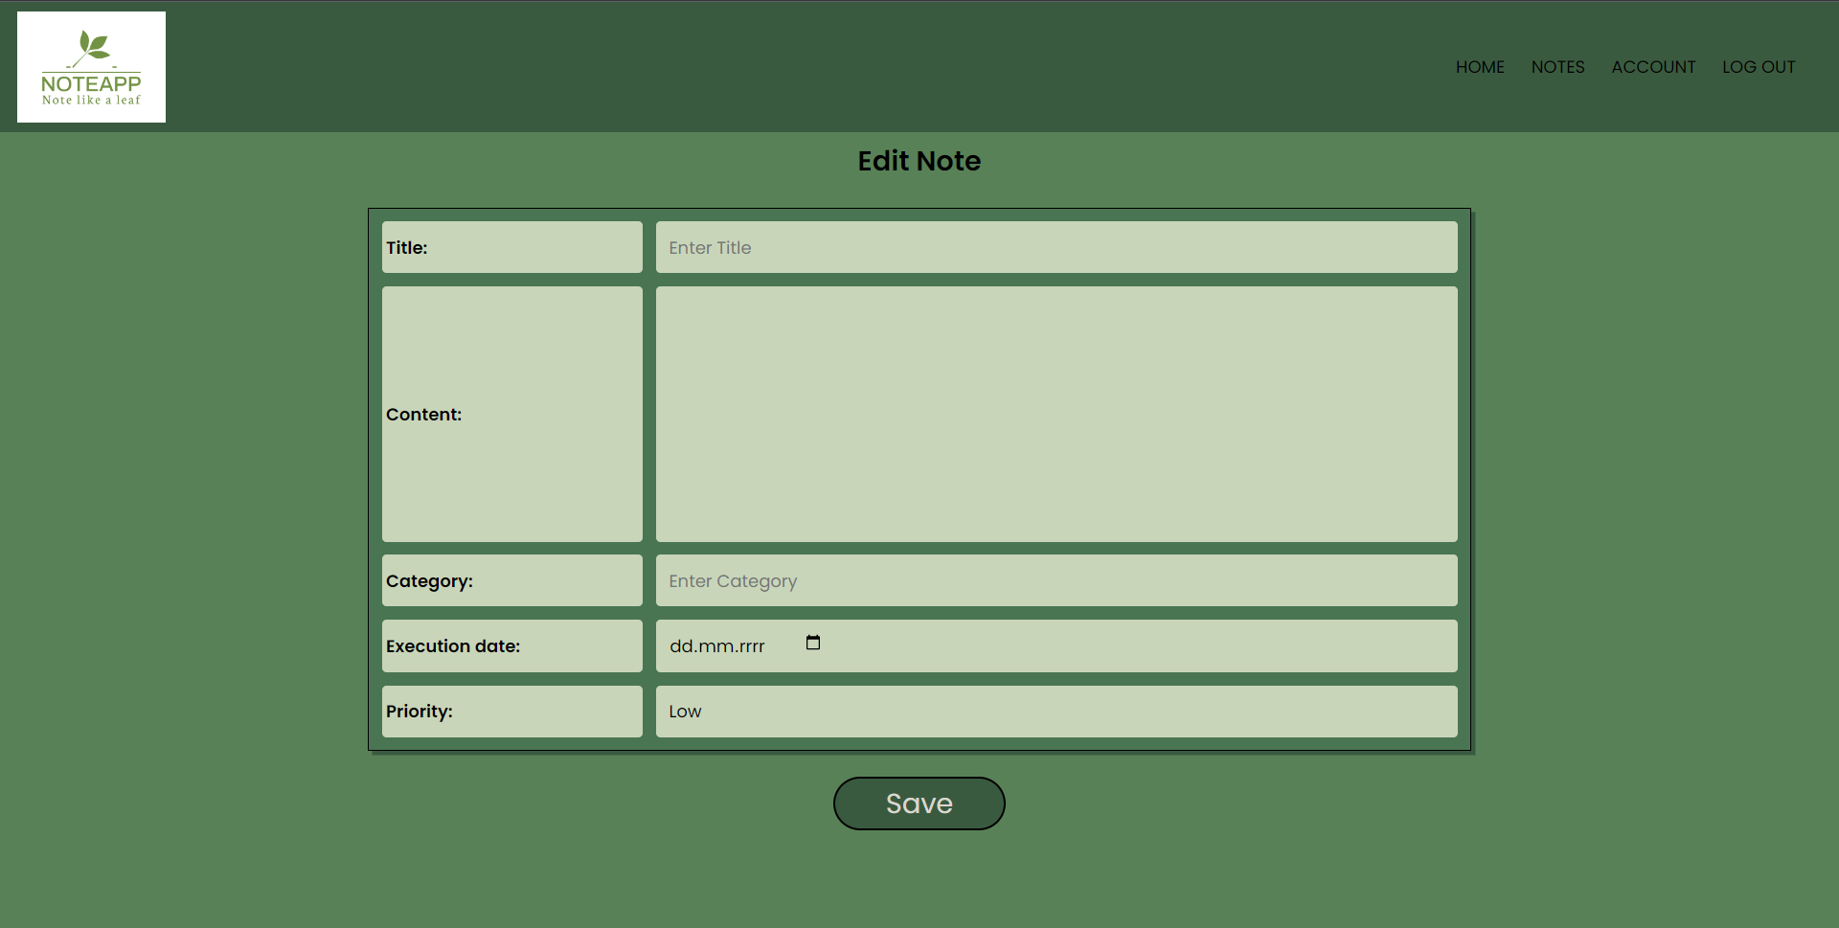Click LOG OUT in the navigation bar
The height and width of the screenshot is (928, 1839).
[1759, 67]
